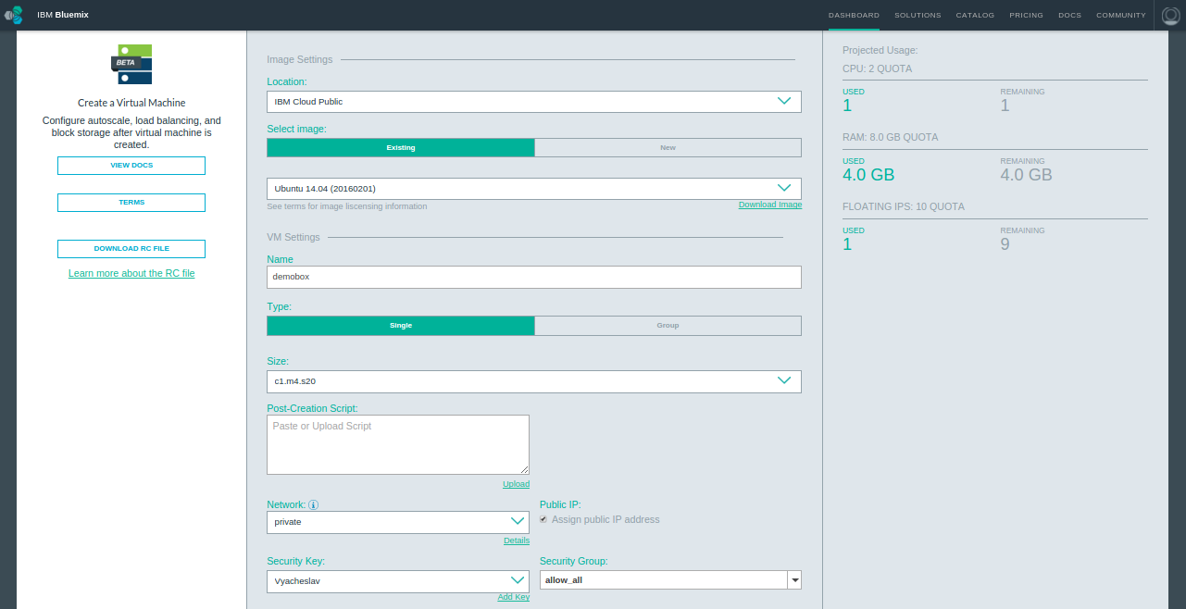Choose Group VM type
This screenshot has width=1186, height=609.
coord(668,326)
